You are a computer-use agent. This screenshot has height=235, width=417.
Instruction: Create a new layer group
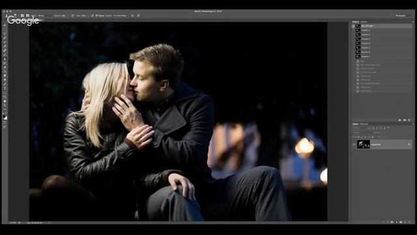coord(401,222)
